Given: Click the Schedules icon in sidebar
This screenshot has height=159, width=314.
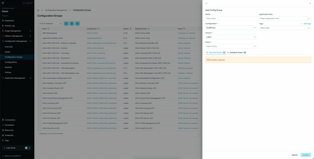Looking at the screenshot, I should point(3,135).
